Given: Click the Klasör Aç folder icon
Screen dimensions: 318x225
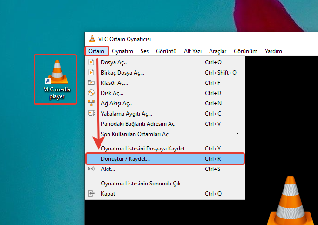Looking at the screenshot, I should (x=91, y=83).
